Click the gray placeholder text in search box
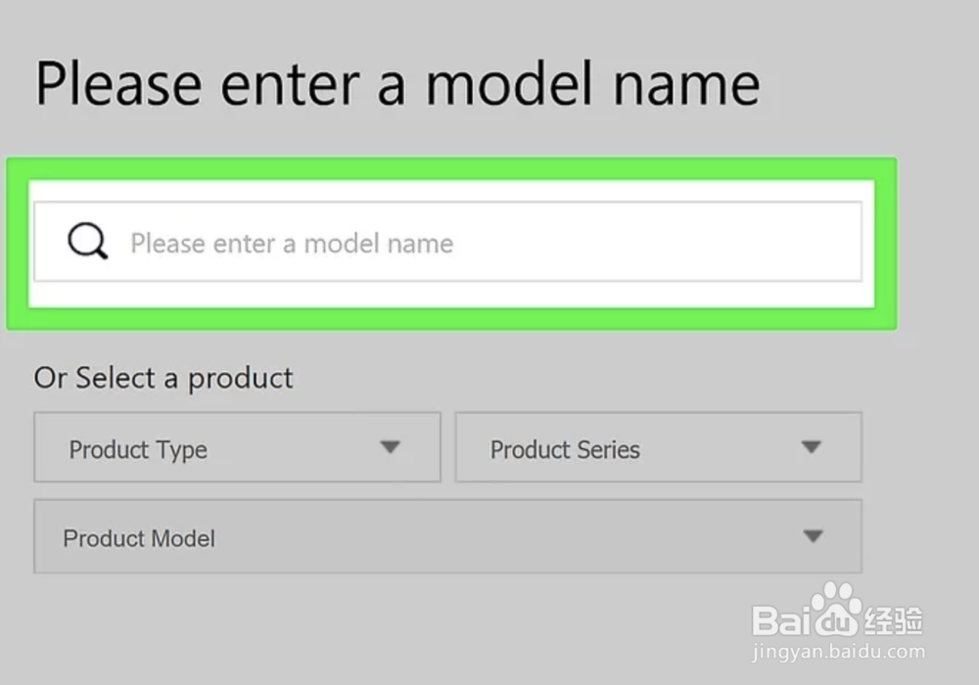The image size is (979, 685). [x=292, y=243]
